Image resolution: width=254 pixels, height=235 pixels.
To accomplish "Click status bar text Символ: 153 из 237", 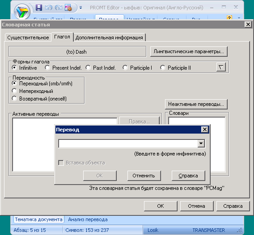I will point(87,230).
